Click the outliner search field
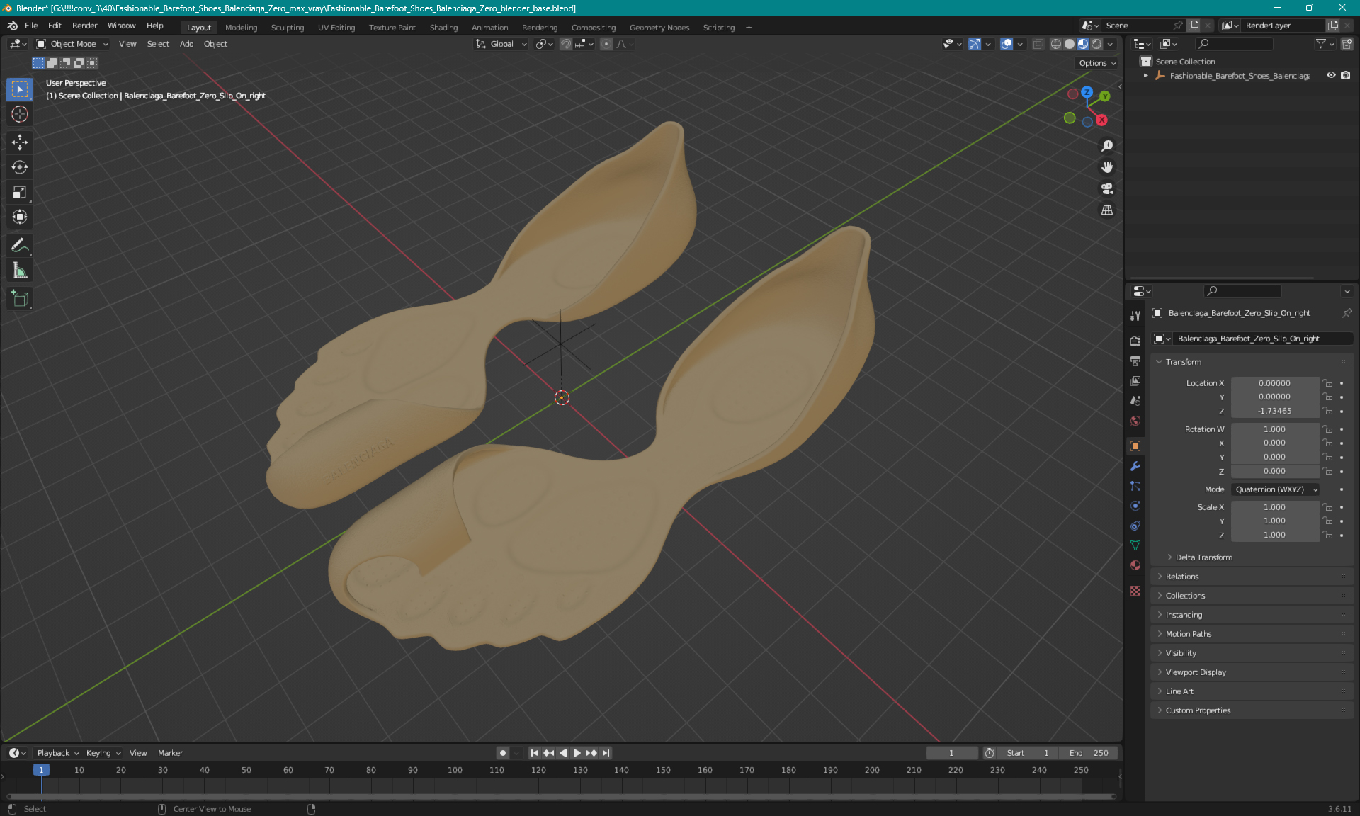 point(1233,44)
